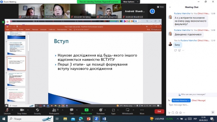Toggle the Chat panel from toolbar
This screenshot has width=217, height=122.
[x=72, y=111]
